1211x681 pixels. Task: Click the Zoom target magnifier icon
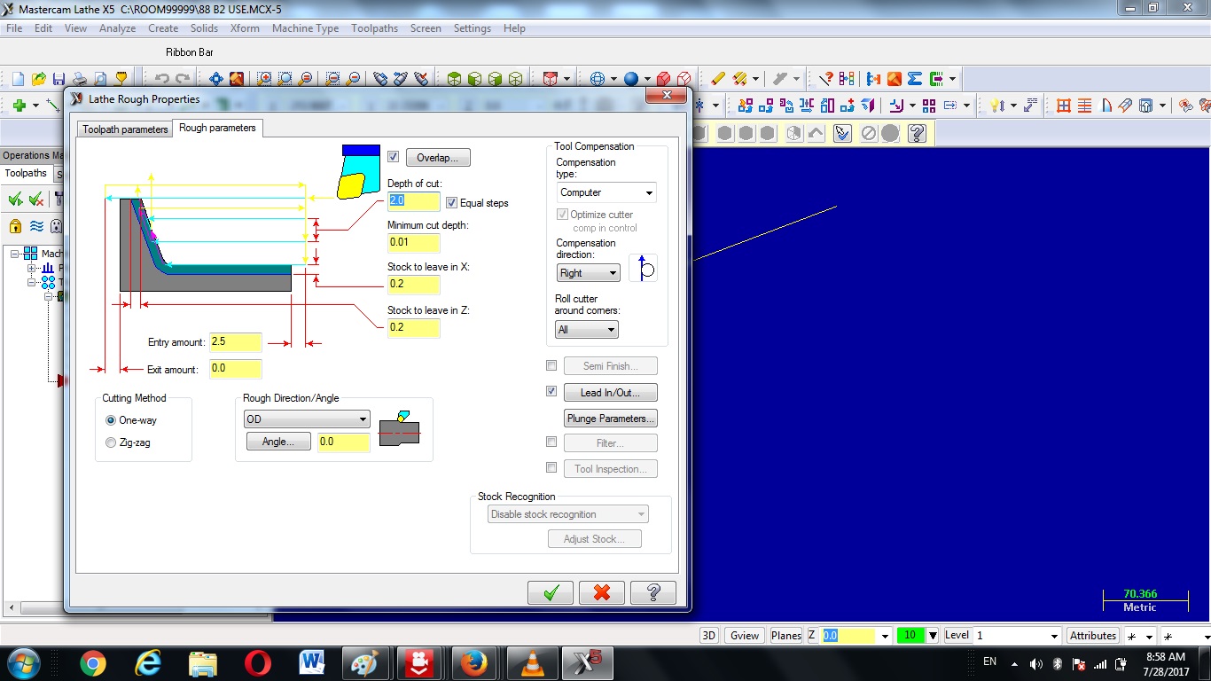(x=285, y=79)
